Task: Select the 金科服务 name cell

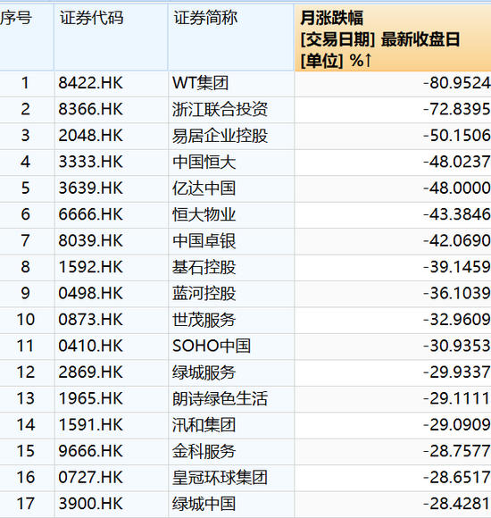Action: [231, 452]
